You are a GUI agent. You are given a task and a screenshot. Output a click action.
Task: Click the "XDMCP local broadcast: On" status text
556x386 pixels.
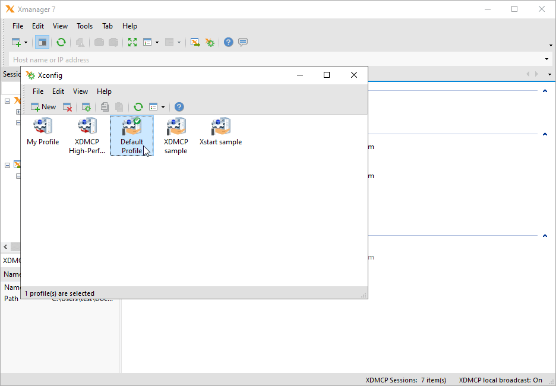tap(500, 380)
